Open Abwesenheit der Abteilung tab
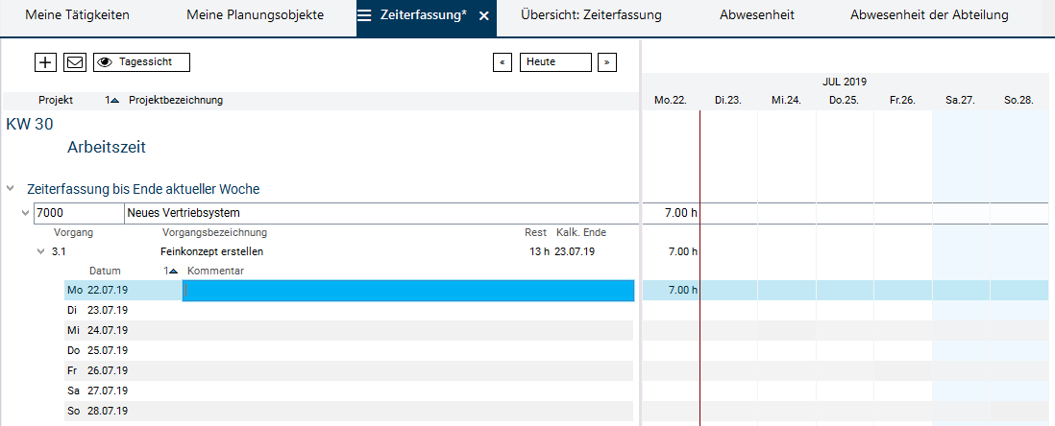Viewport: 1055px width, 426px height. (x=929, y=16)
